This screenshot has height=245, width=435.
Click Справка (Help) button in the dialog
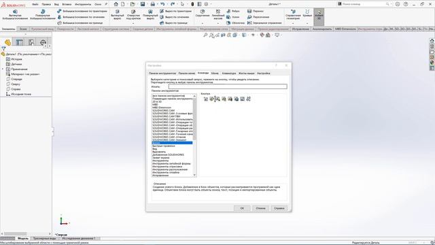coord(279,208)
